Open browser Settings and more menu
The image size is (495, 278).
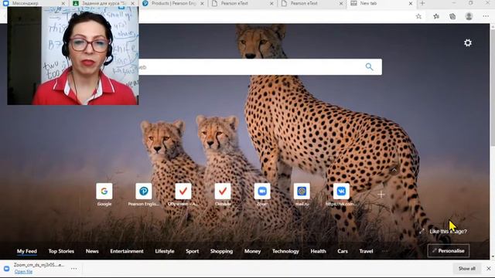coord(486,16)
